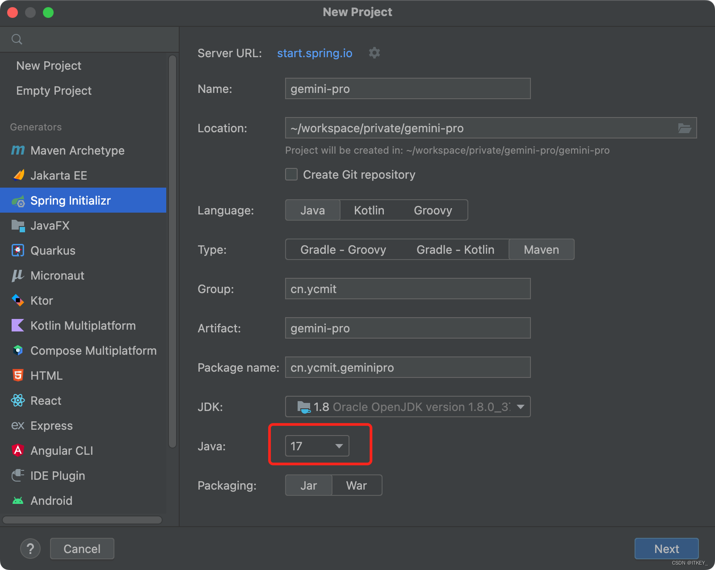The width and height of the screenshot is (715, 570).
Task: Click the Package name field
Action: click(408, 367)
